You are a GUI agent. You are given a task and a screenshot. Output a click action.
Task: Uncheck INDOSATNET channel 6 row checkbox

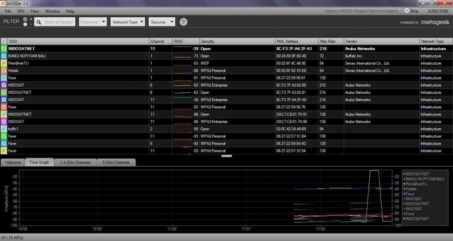click(4, 92)
